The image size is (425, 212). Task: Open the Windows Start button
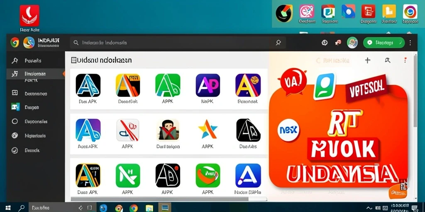pyautogui.click(x=7, y=208)
